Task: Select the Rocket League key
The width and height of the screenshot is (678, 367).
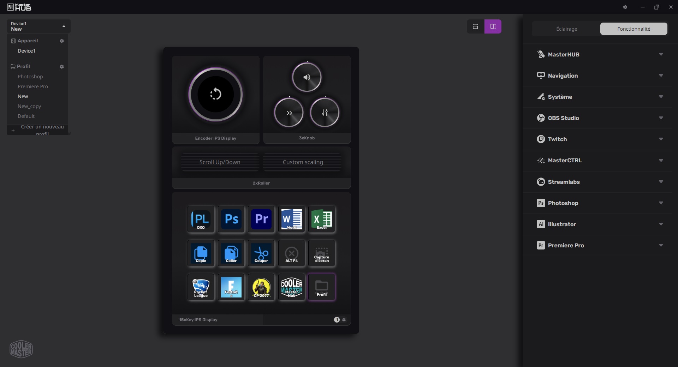Action: coord(201,287)
